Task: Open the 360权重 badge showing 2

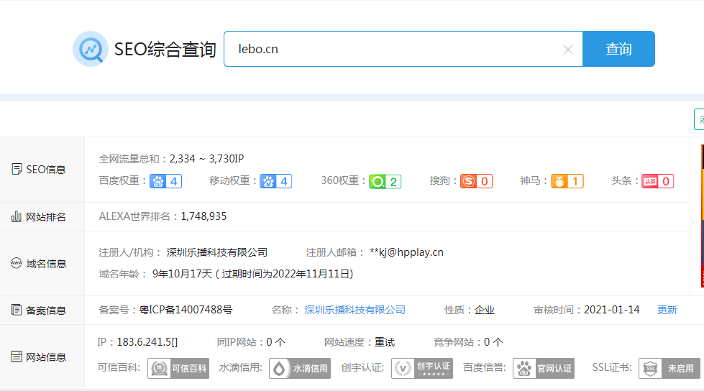Action: pos(385,182)
